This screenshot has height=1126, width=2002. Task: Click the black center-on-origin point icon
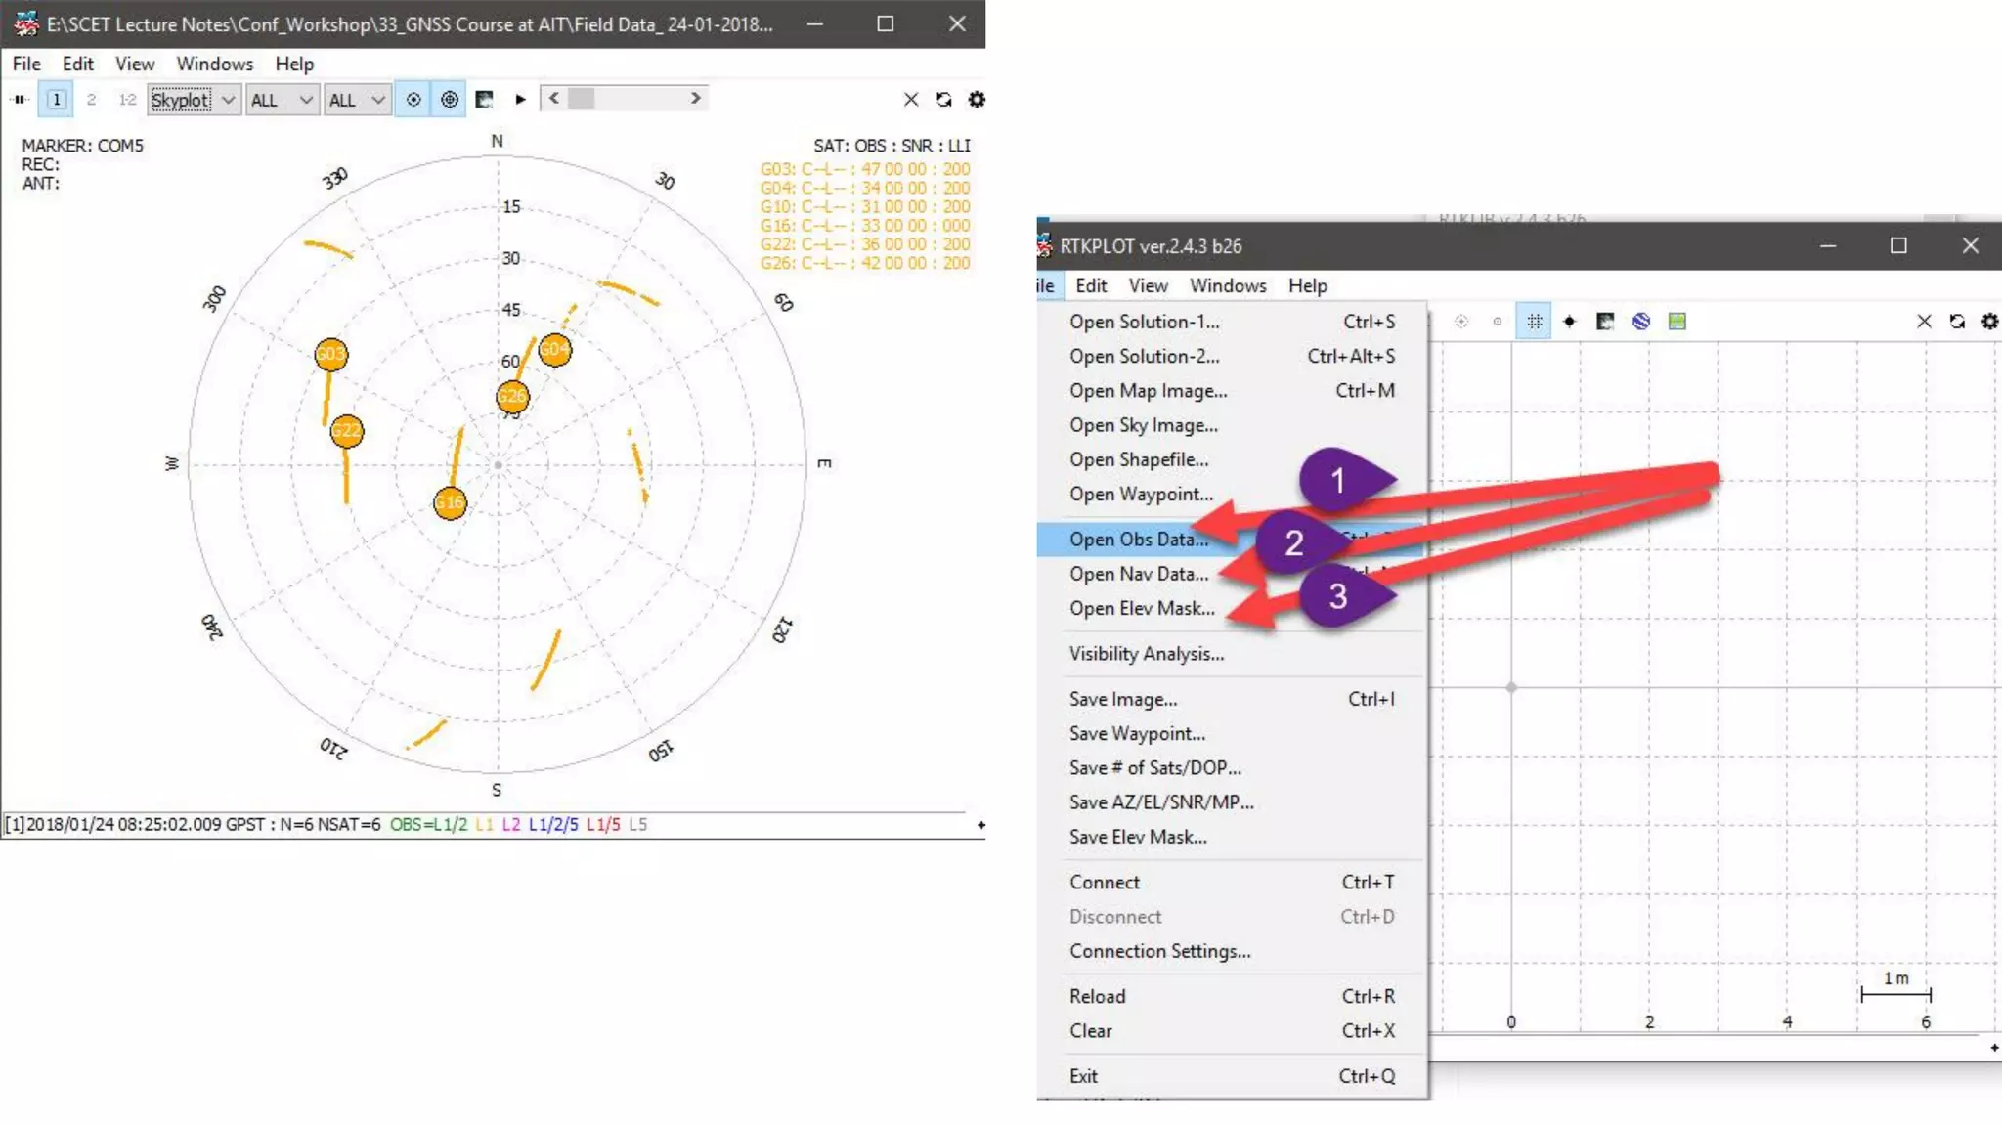coord(1570,322)
